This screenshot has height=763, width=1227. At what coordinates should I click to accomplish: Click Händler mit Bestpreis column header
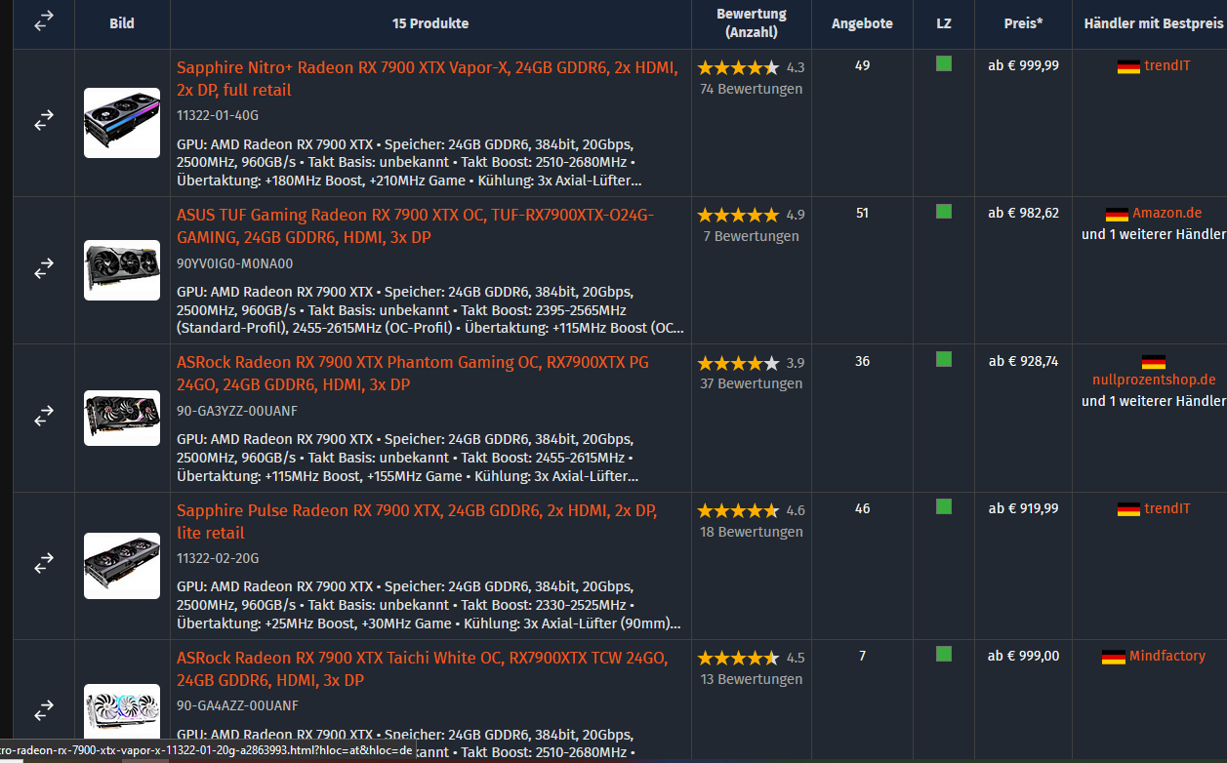[1153, 23]
